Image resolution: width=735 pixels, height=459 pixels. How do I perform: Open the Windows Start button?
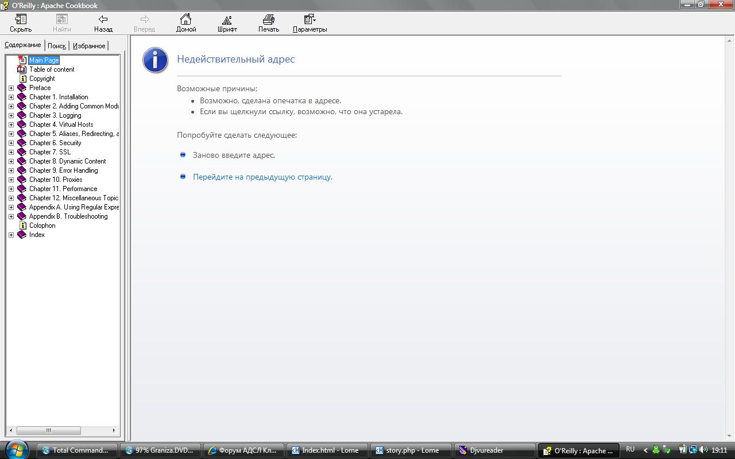point(16,450)
